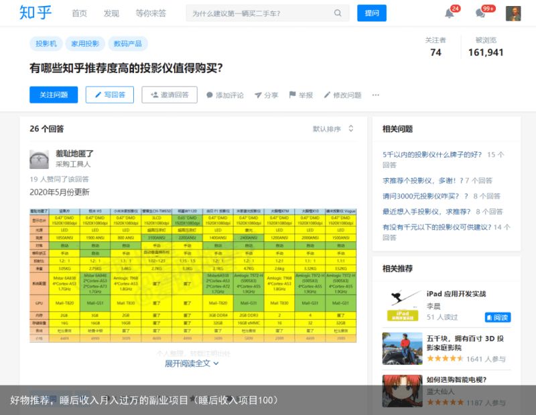Click the question title about 投影仪
Image resolution: width=536 pixels, height=415 pixels.
(x=126, y=68)
